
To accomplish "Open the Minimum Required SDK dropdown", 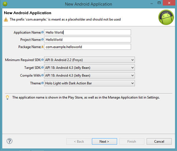I will (89, 60).
